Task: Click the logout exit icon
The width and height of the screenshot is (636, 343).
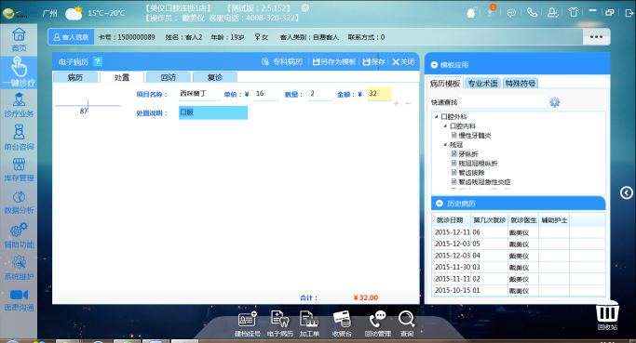Action: pos(629,13)
